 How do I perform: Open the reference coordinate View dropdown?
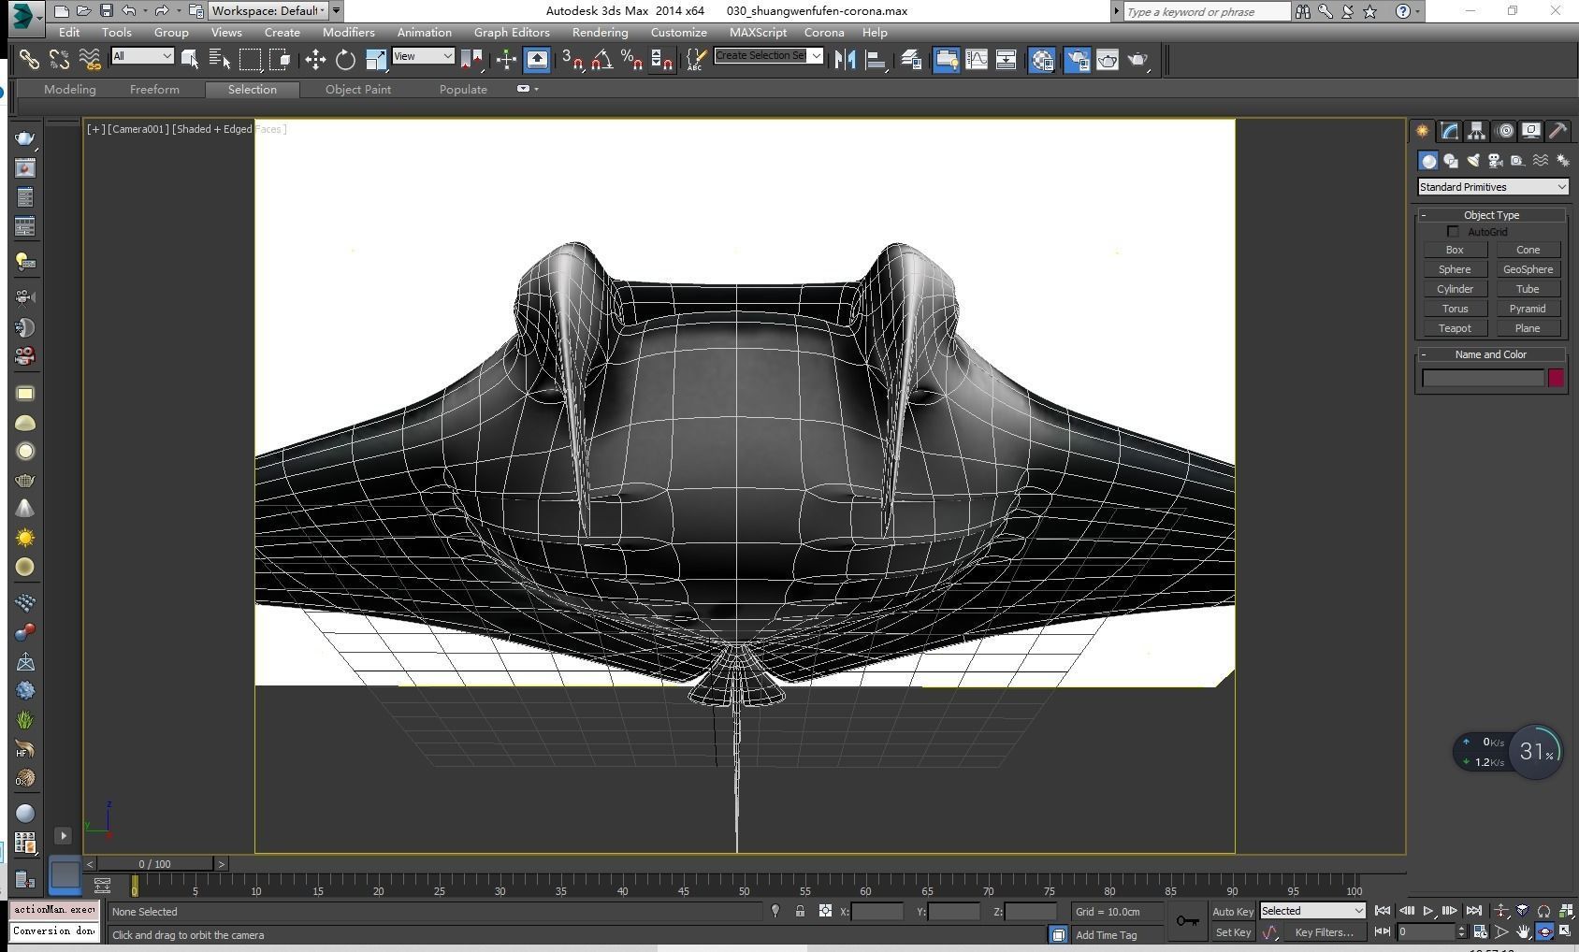[423, 56]
